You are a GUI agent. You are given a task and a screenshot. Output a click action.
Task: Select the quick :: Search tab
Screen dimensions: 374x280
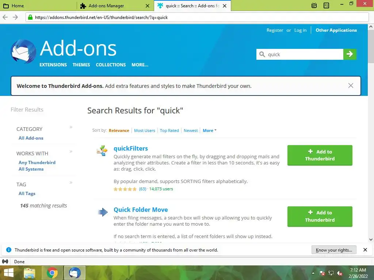(192, 5)
